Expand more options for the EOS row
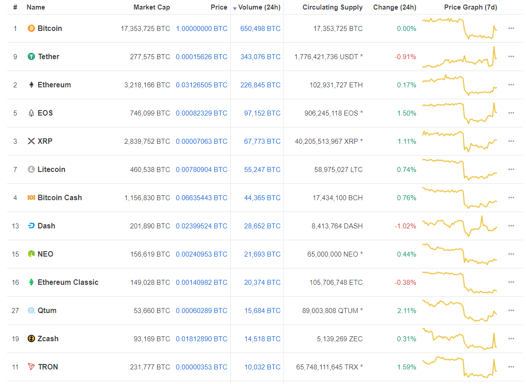This screenshot has height=384, width=526. click(511, 113)
